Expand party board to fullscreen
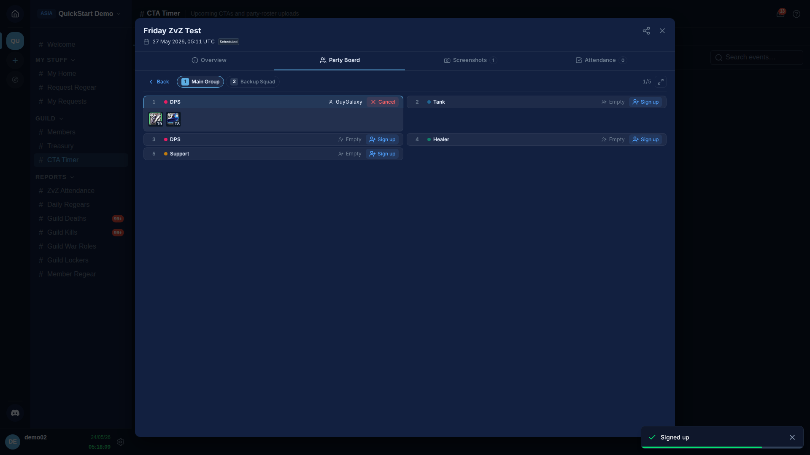 pyautogui.click(x=661, y=82)
